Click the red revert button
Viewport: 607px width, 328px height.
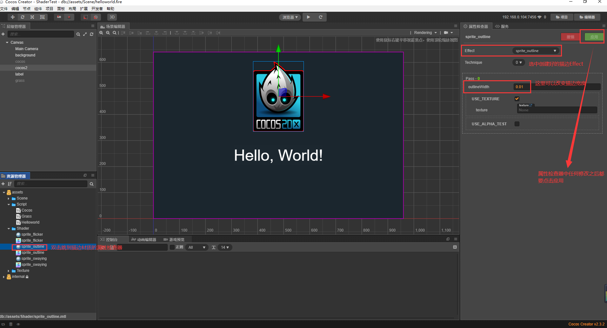pyautogui.click(x=570, y=37)
